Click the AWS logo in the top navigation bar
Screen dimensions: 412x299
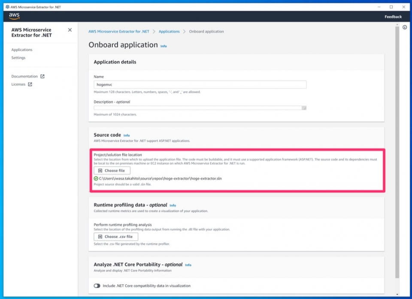(x=13, y=16)
